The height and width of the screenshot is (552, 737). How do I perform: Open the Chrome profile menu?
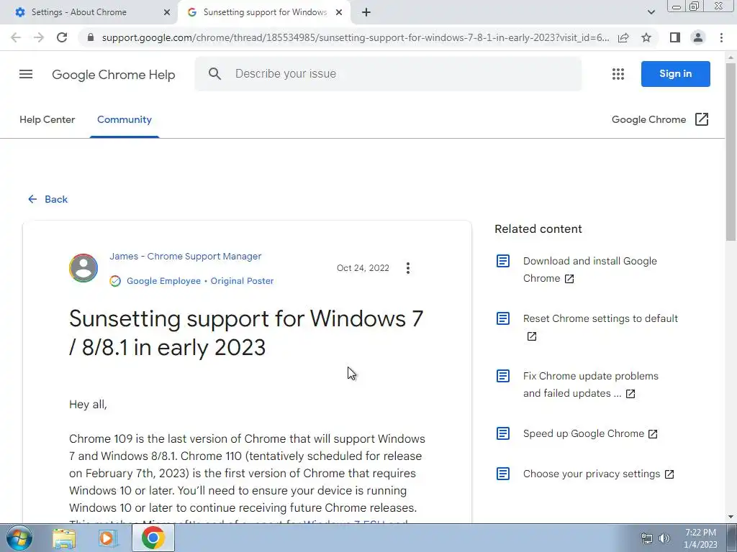click(x=698, y=37)
